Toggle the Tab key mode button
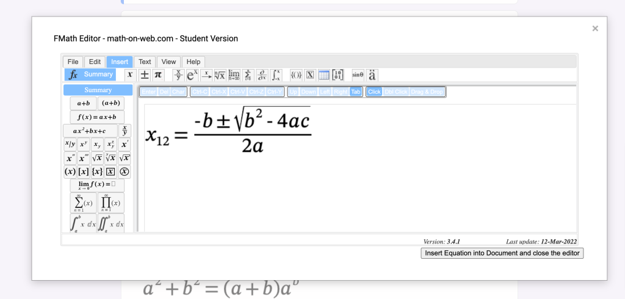The height and width of the screenshot is (299, 625). pyautogui.click(x=356, y=92)
